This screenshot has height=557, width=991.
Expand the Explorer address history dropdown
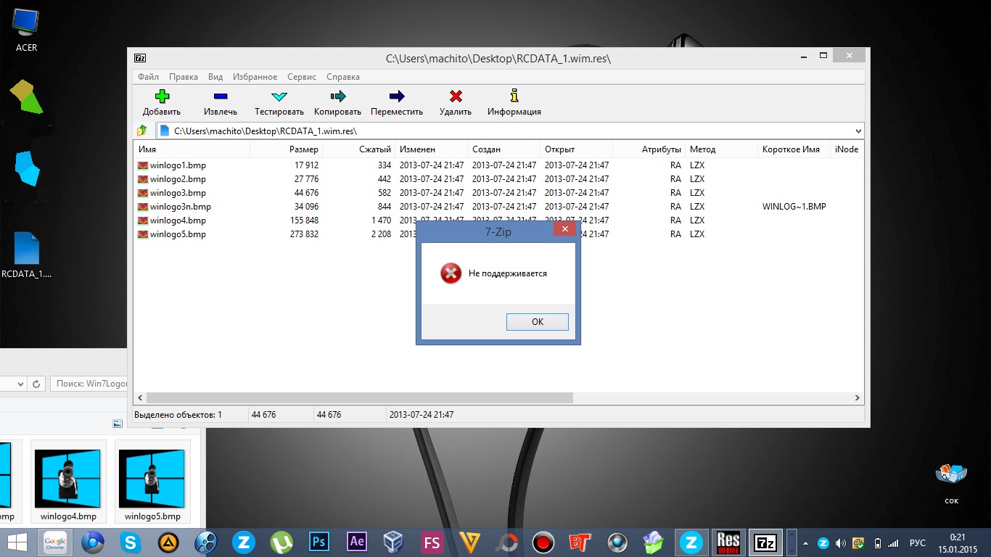(21, 384)
